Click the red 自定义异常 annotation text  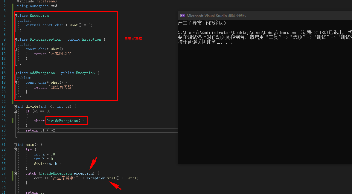pyautogui.click(x=133, y=39)
